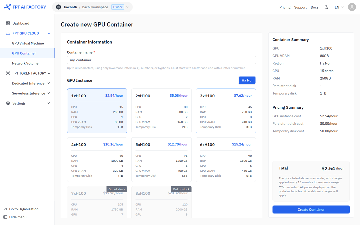Click the FPT Token Factory icon
360x225 pixels.
pyautogui.click(x=8, y=73)
